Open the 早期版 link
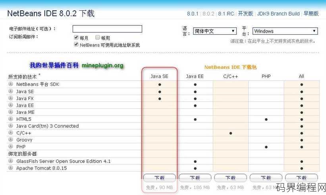 [311, 14]
